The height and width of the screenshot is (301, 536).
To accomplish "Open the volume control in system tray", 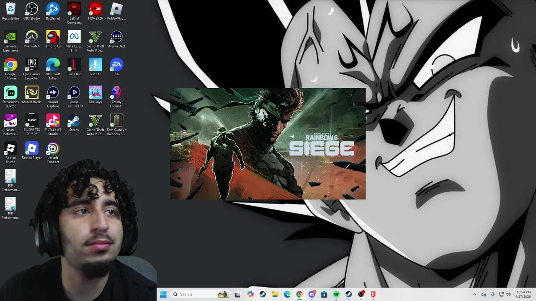I will click(x=508, y=294).
